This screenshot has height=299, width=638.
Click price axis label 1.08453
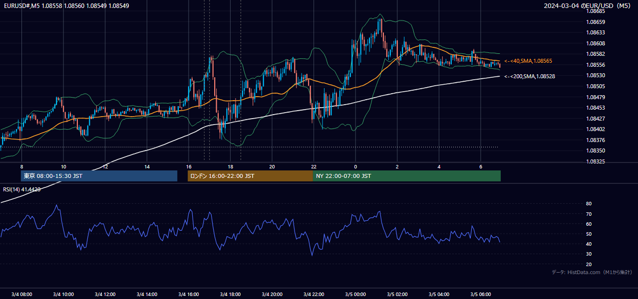(x=596, y=108)
